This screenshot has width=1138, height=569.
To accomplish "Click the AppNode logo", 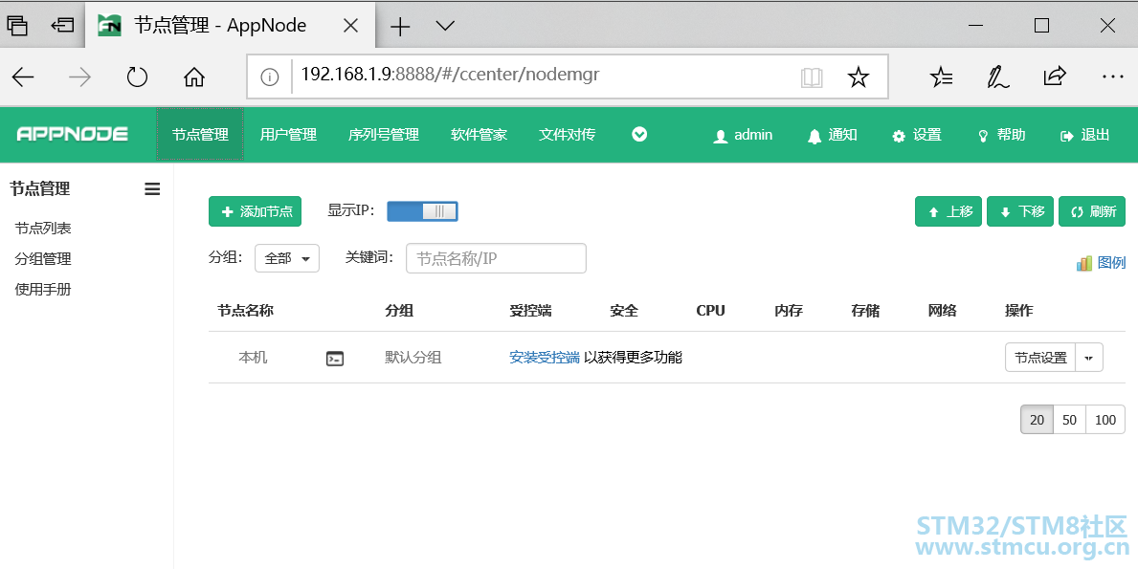I will tap(73, 134).
